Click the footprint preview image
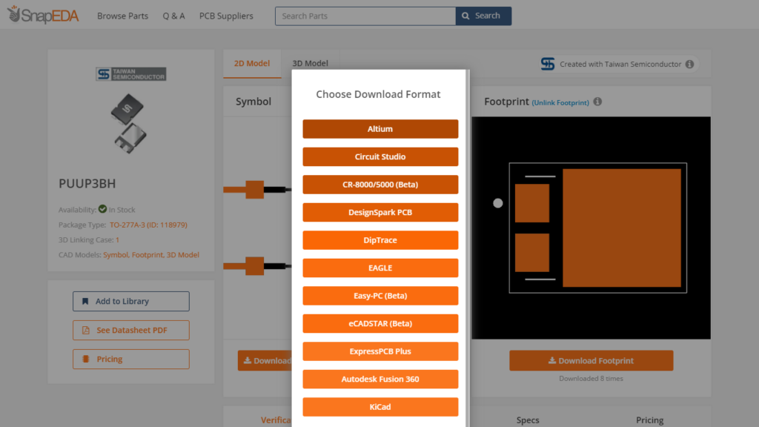The image size is (759, 427). point(591,228)
